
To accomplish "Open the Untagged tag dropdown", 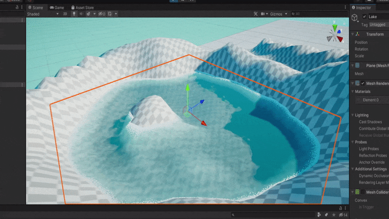I will coord(378,24).
